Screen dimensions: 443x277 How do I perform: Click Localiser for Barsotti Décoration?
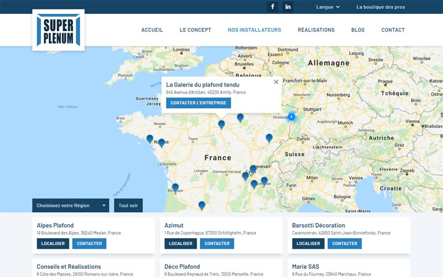[x=308, y=243]
